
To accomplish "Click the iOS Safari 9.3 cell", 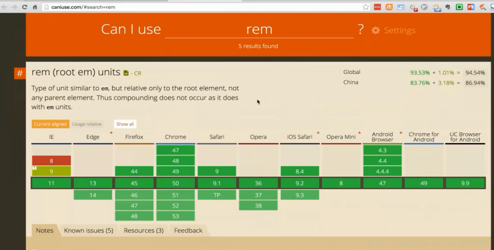I will pyautogui.click(x=299, y=195).
